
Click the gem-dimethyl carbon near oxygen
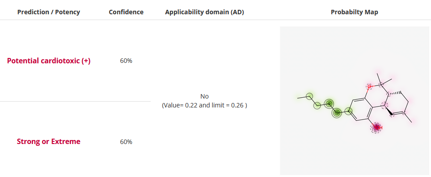click(381, 83)
